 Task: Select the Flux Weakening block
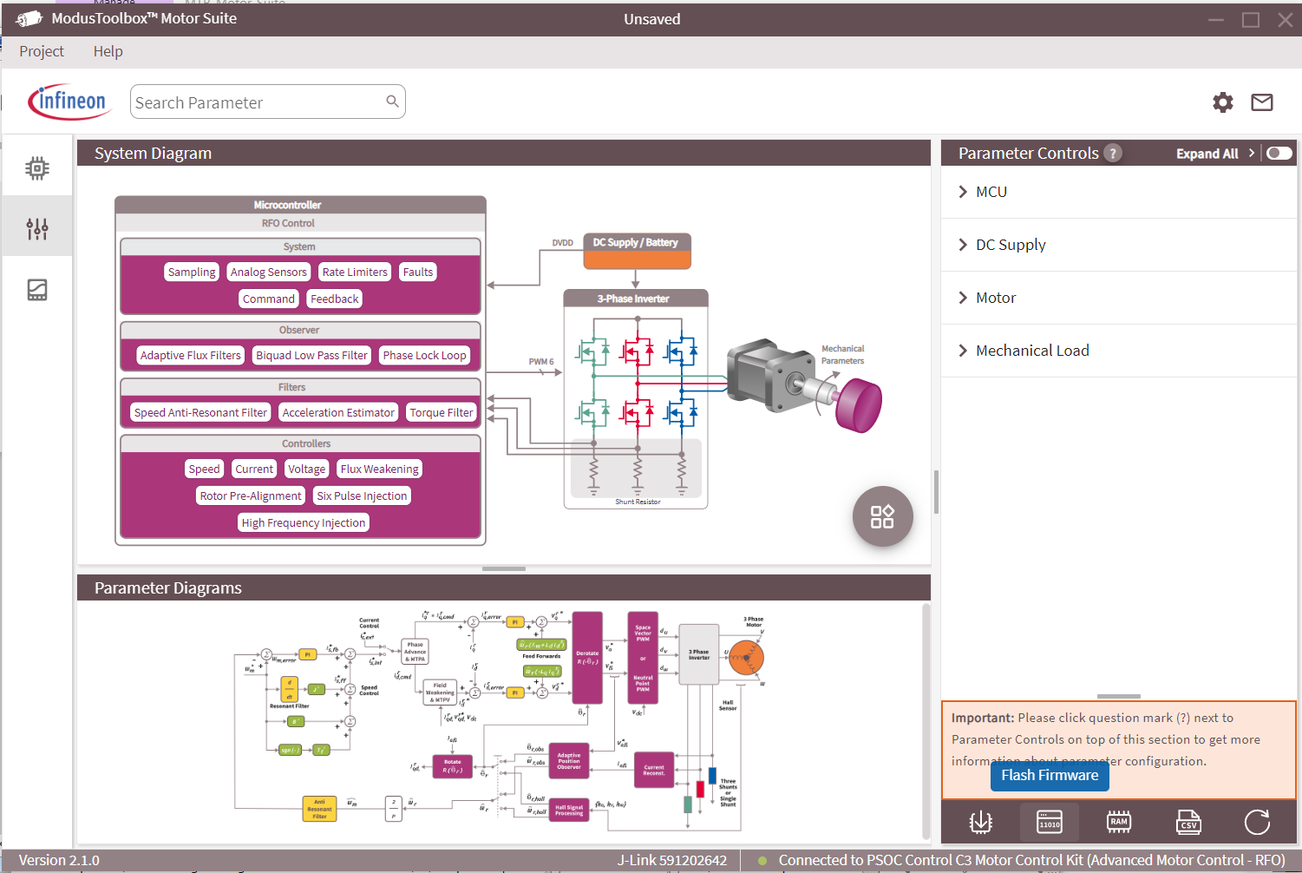(x=380, y=469)
